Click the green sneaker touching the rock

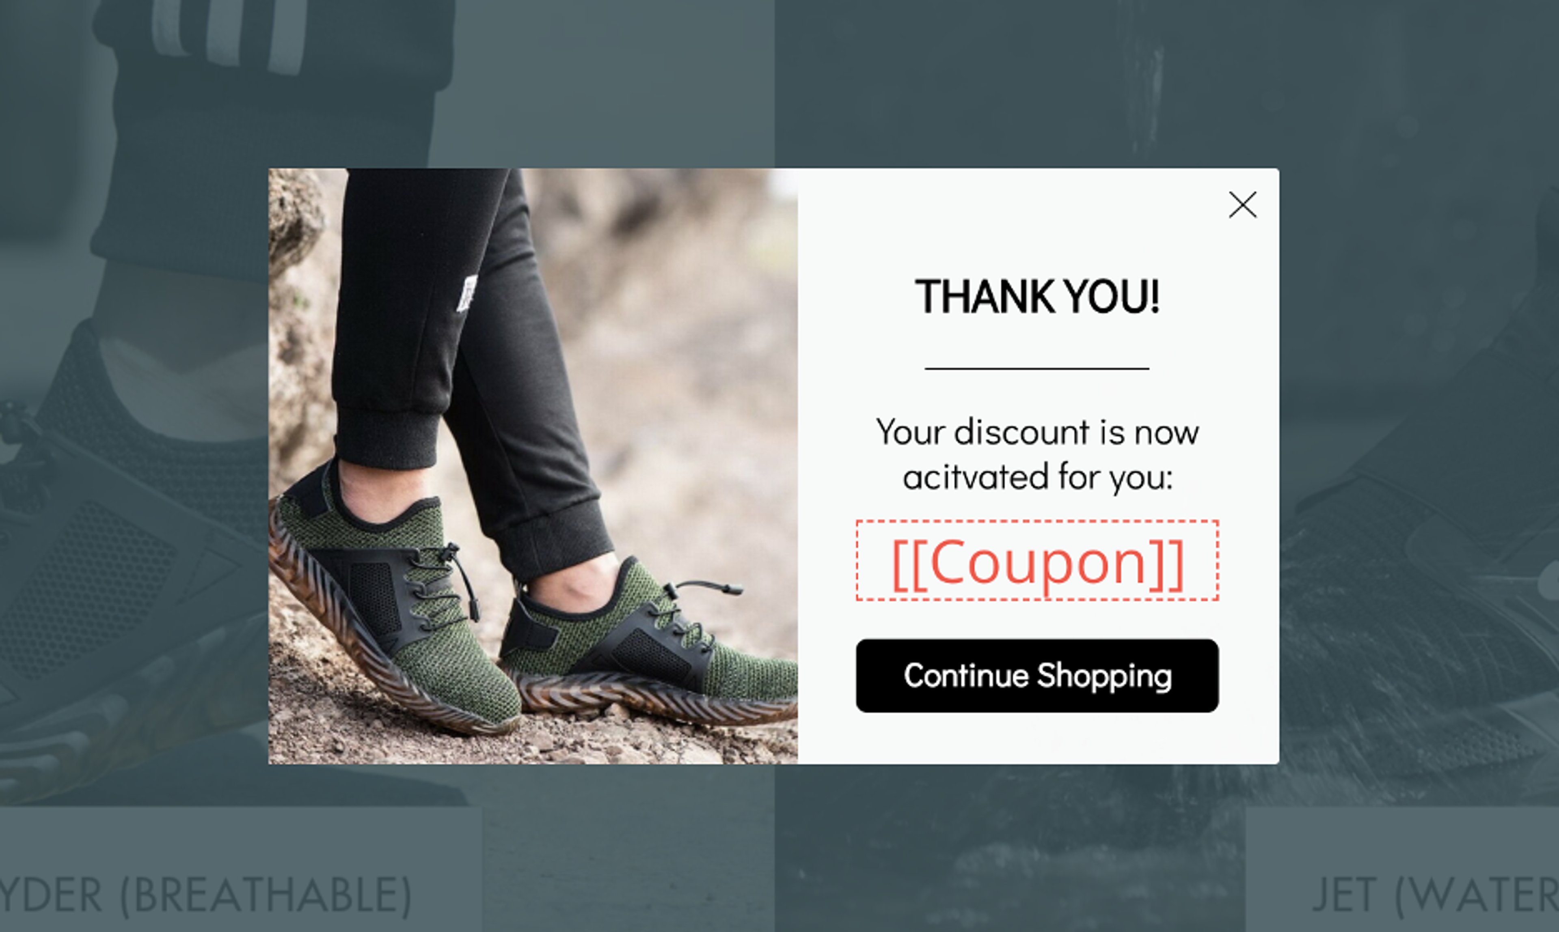pyautogui.click(x=396, y=603)
